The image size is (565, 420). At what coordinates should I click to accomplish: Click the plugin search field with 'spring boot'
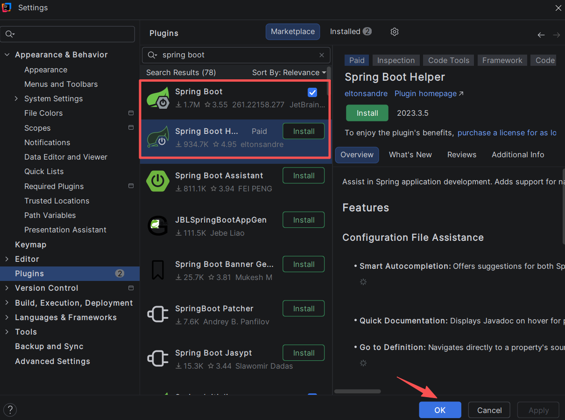[236, 55]
